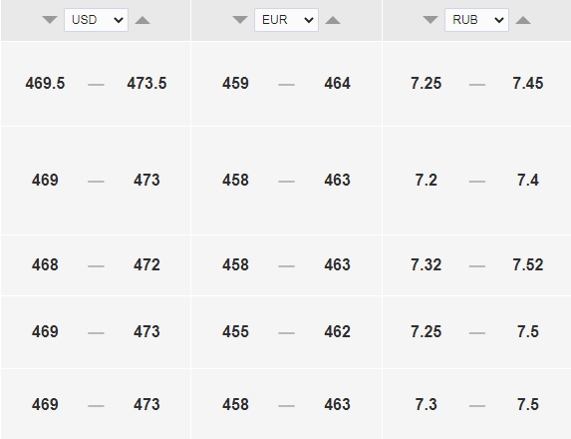Select the 7.3 RUB buy rate

(x=427, y=405)
